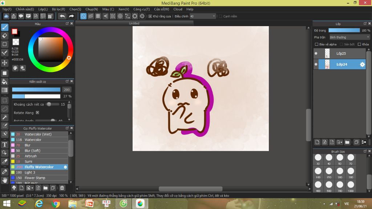This screenshot has width=372, height=209.
Task: Enable Cạnh mềm checkbox
Action: click(221, 16)
